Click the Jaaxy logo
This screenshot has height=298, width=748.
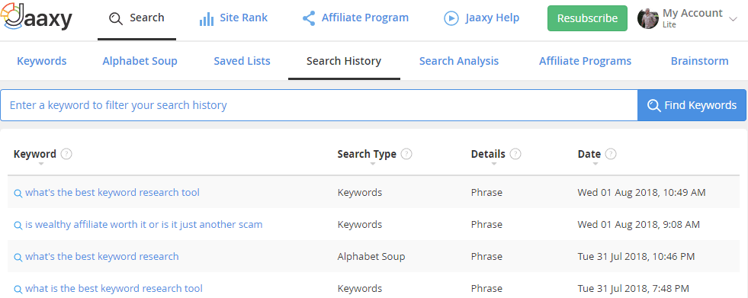pos(37,17)
